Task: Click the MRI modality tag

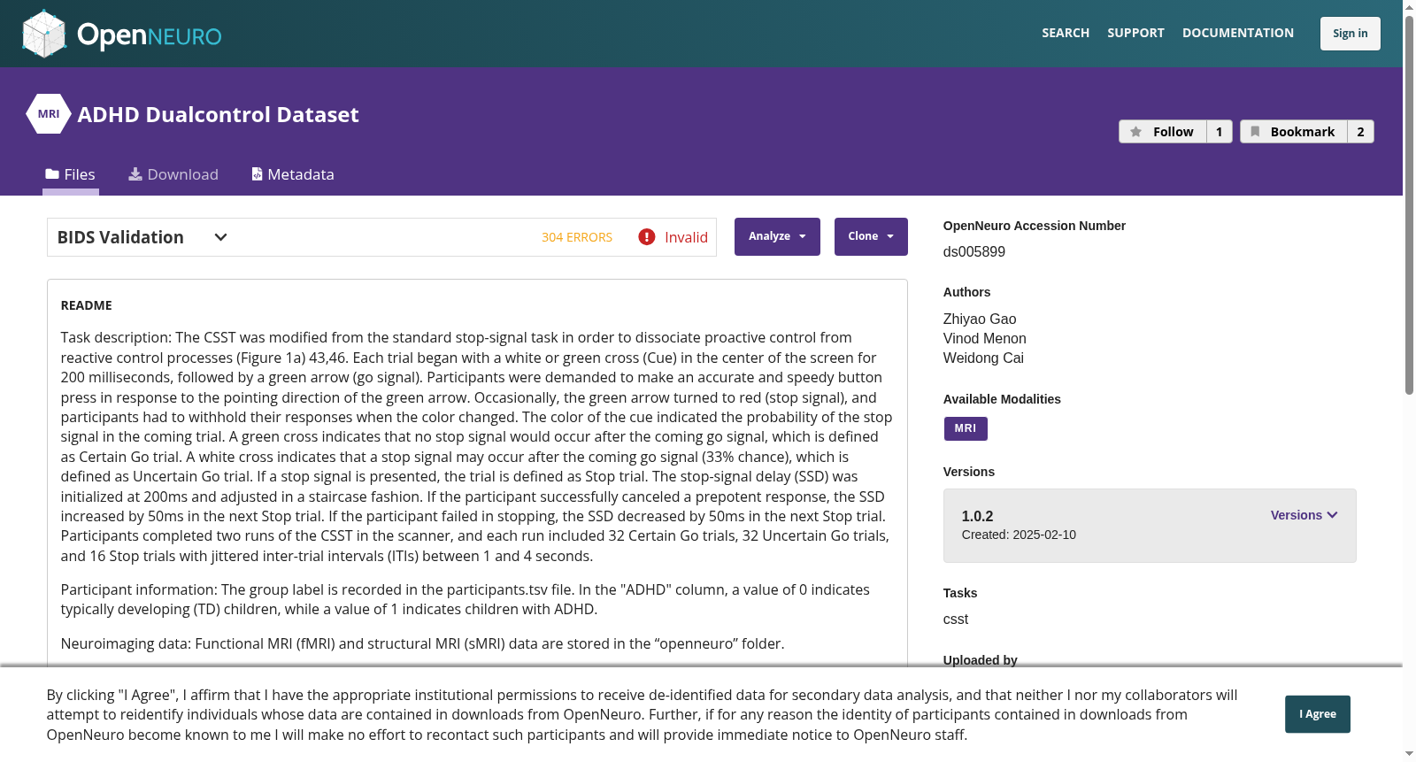Action: 966,428
